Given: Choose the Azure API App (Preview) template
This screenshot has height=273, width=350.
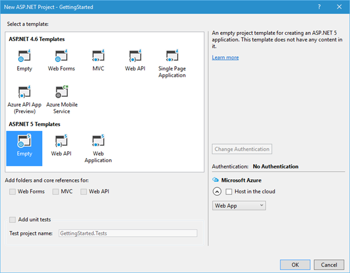Looking at the screenshot, I should point(24,93).
